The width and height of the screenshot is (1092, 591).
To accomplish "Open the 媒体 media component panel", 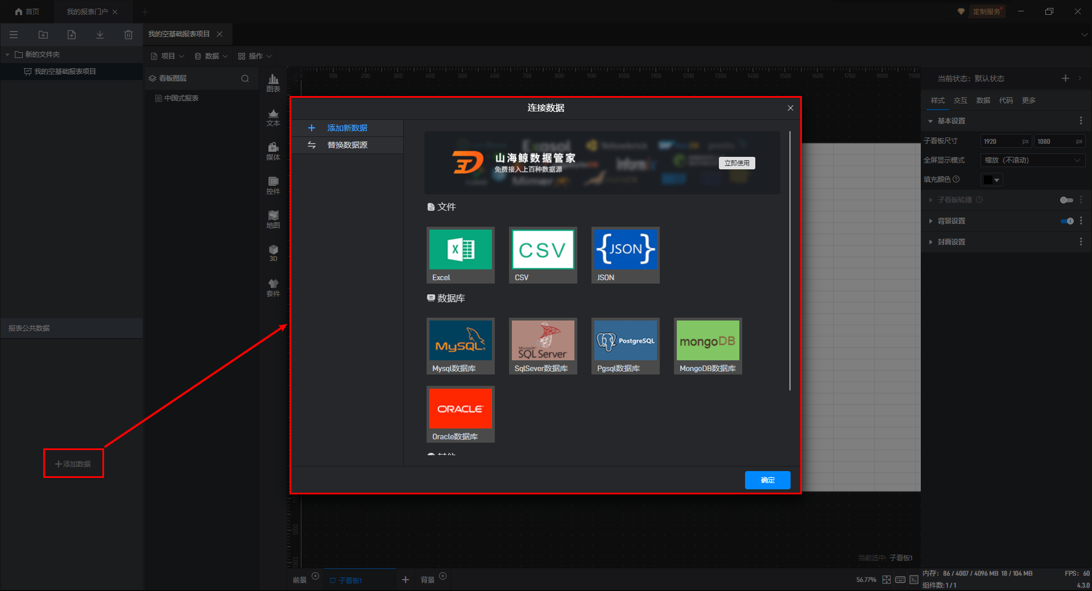I will click(274, 152).
